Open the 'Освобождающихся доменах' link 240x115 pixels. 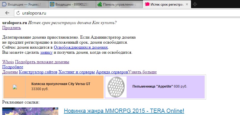click(x=81, y=47)
